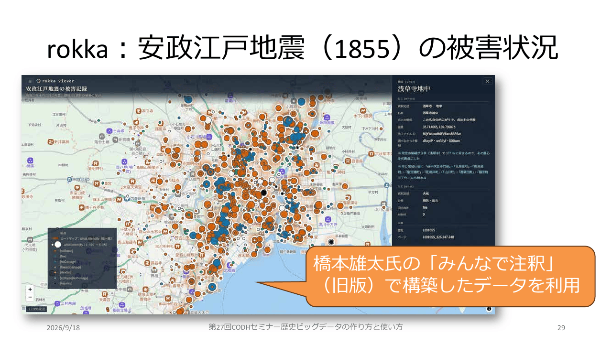The width and height of the screenshot is (612, 344).
Task: Click the 浅草寺地中 panel heading
Action: point(414,89)
